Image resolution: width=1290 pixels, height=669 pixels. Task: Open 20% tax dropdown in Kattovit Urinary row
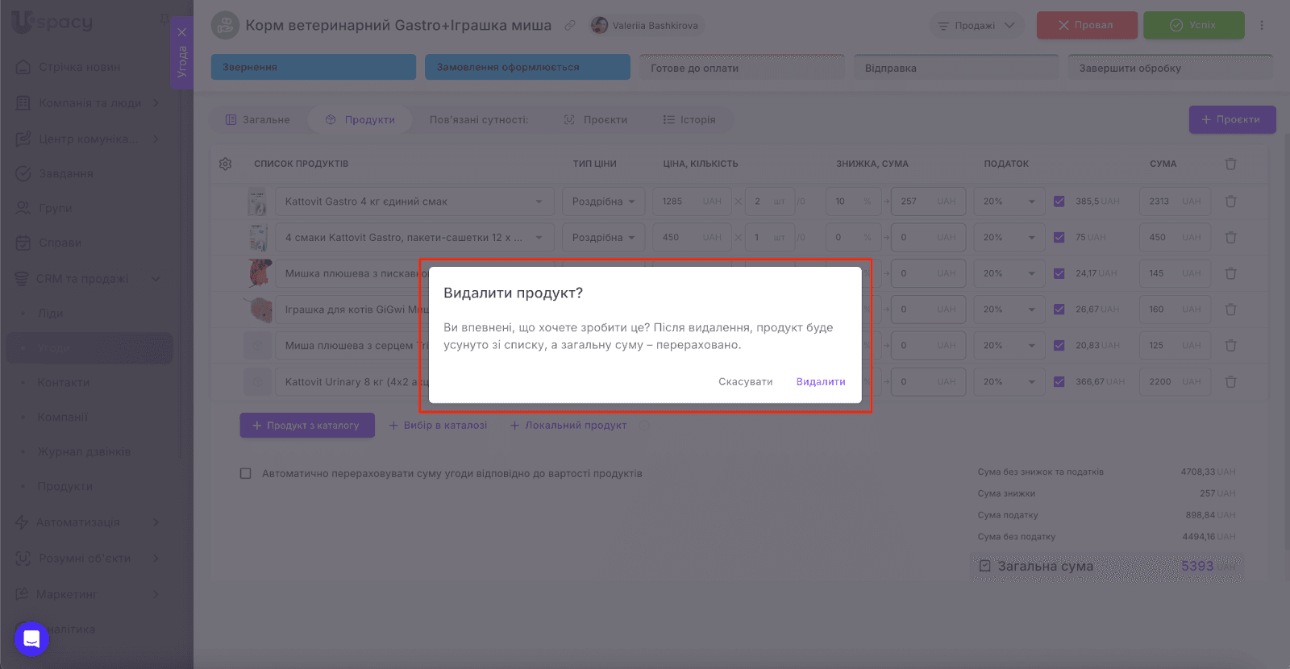pyautogui.click(x=1009, y=381)
